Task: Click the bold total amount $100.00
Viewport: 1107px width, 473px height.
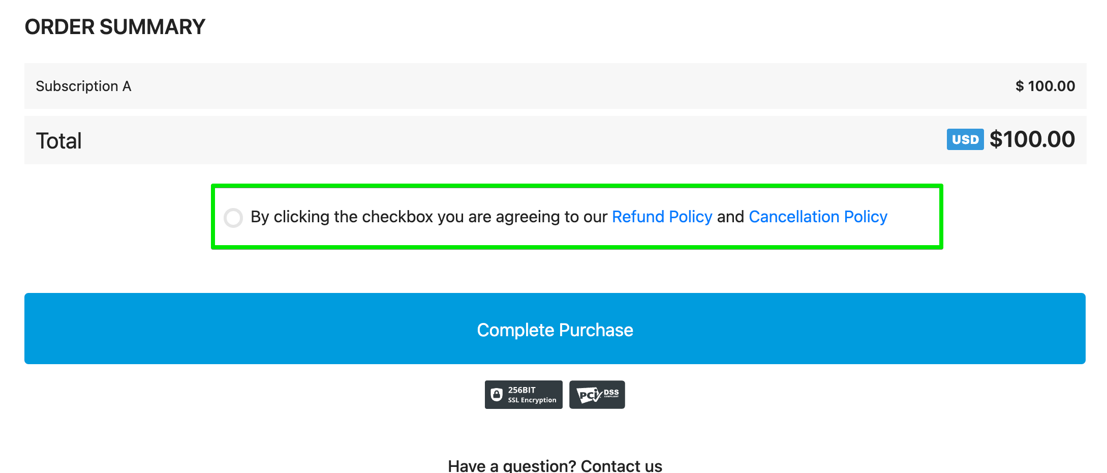Action: 1032,139
